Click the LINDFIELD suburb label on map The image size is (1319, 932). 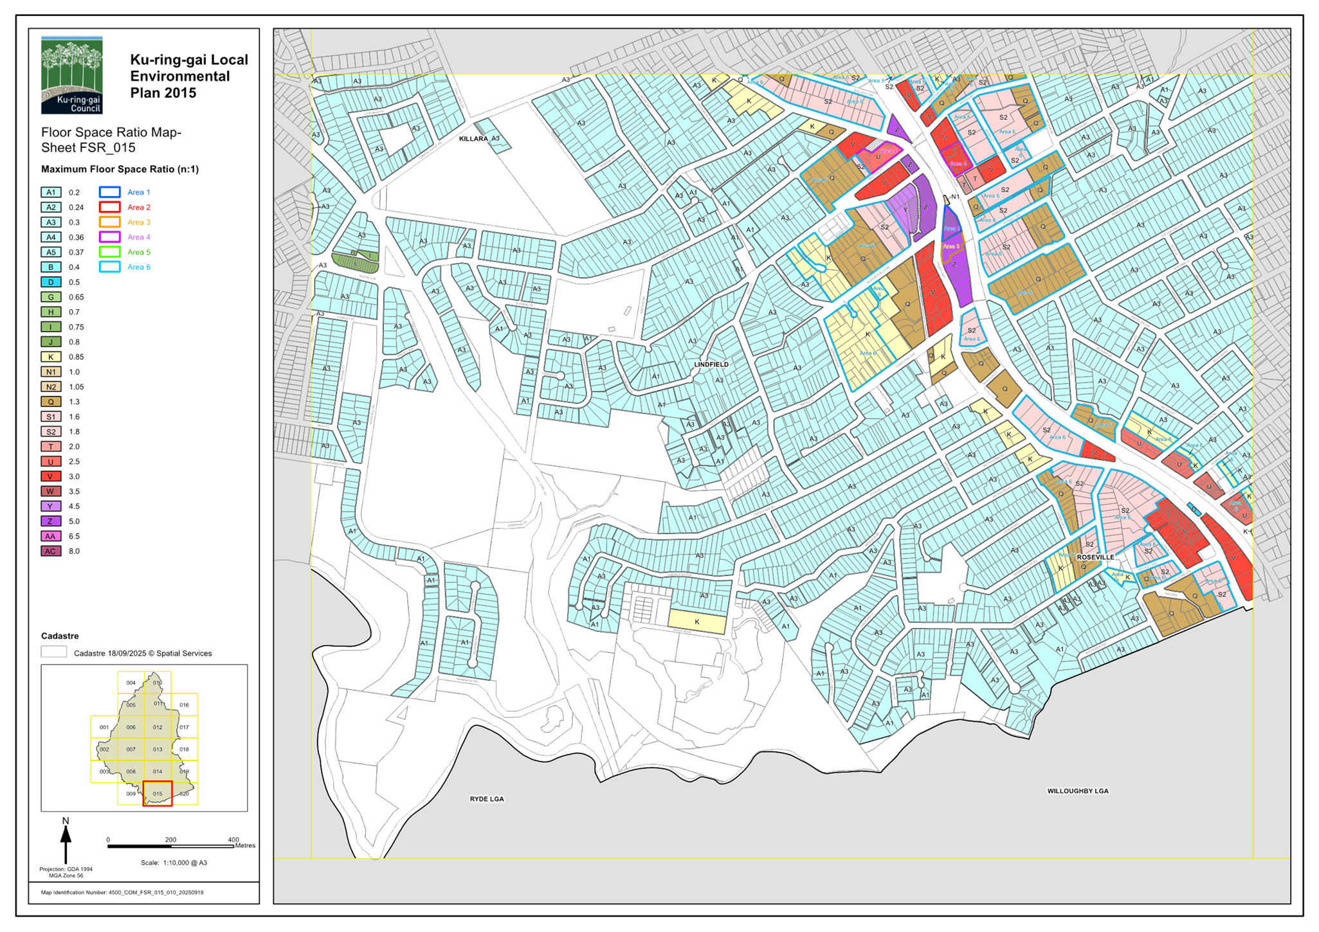711,364
